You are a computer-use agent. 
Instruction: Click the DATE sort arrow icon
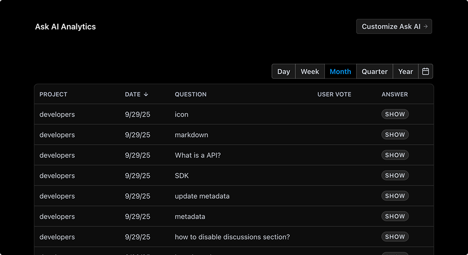(x=146, y=95)
